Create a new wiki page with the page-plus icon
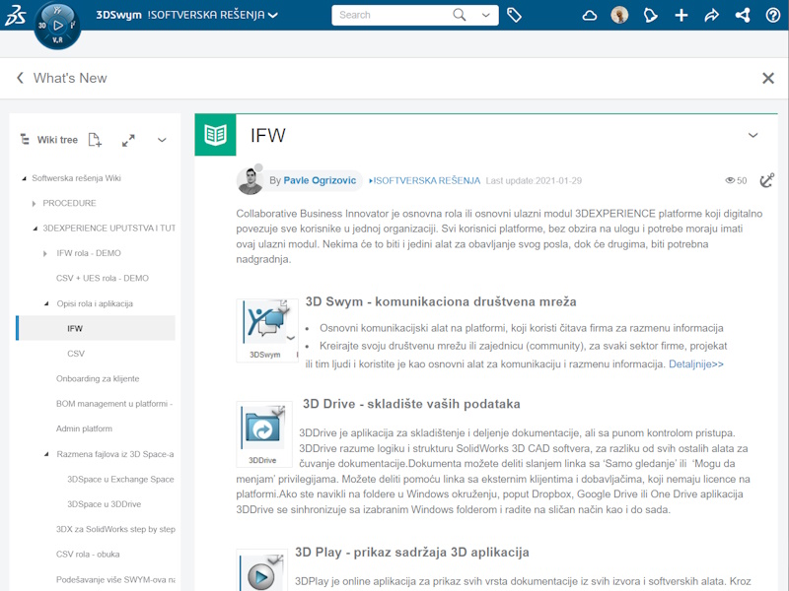The height and width of the screenshot is (591, 789). (94, 139)
